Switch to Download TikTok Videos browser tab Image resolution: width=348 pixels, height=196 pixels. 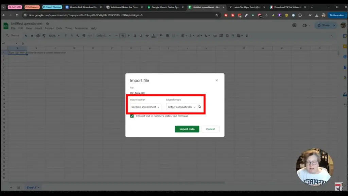tap(288, 7)
